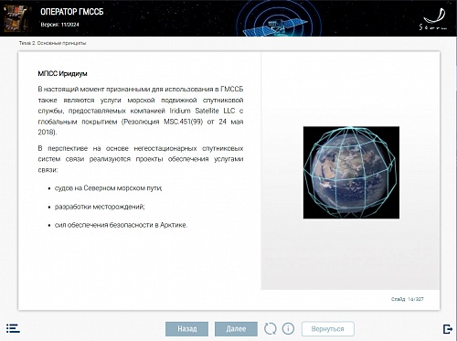This screenshot has width=457, height=341.
Task: Click the company logo in header
Action: tap(434, 19)
